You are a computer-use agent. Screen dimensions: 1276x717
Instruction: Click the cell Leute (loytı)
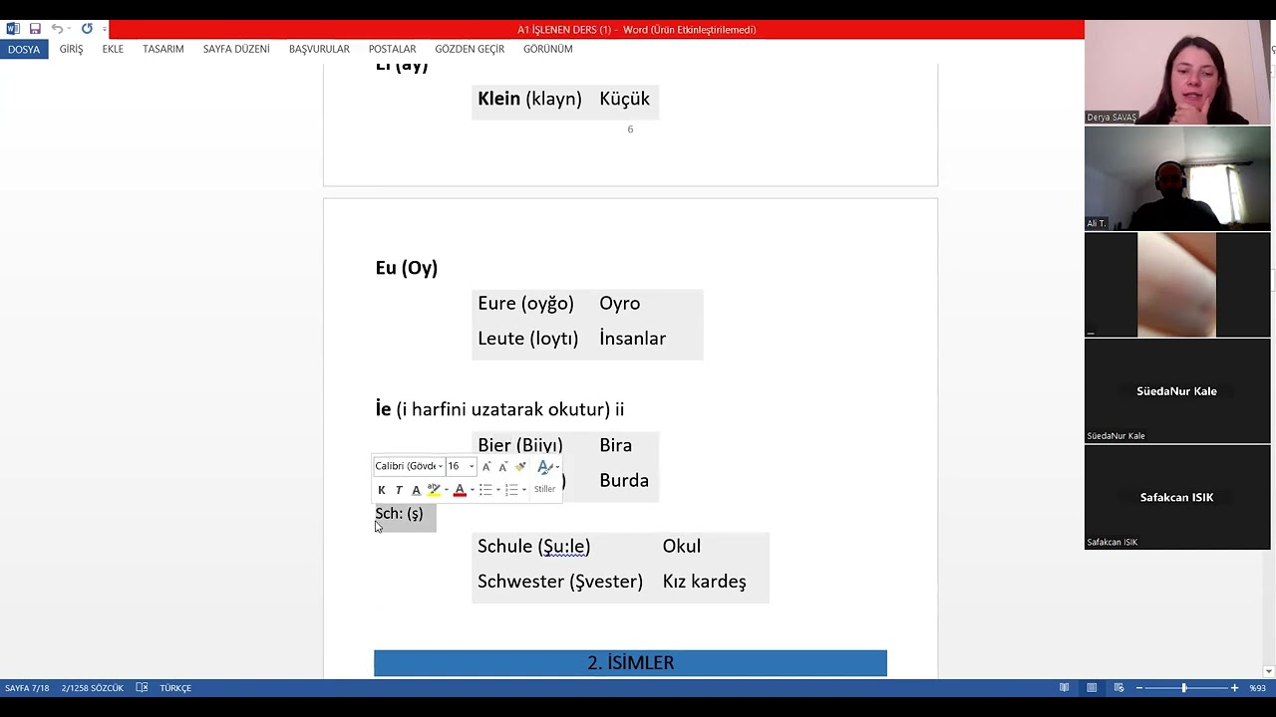pos(527,339)
